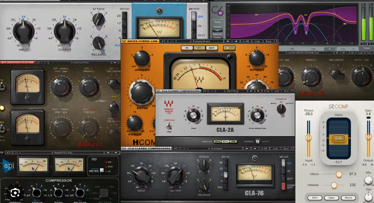
Task: Click previous preset arrow in API Hogarth toolbar
Action: [108, 152]
